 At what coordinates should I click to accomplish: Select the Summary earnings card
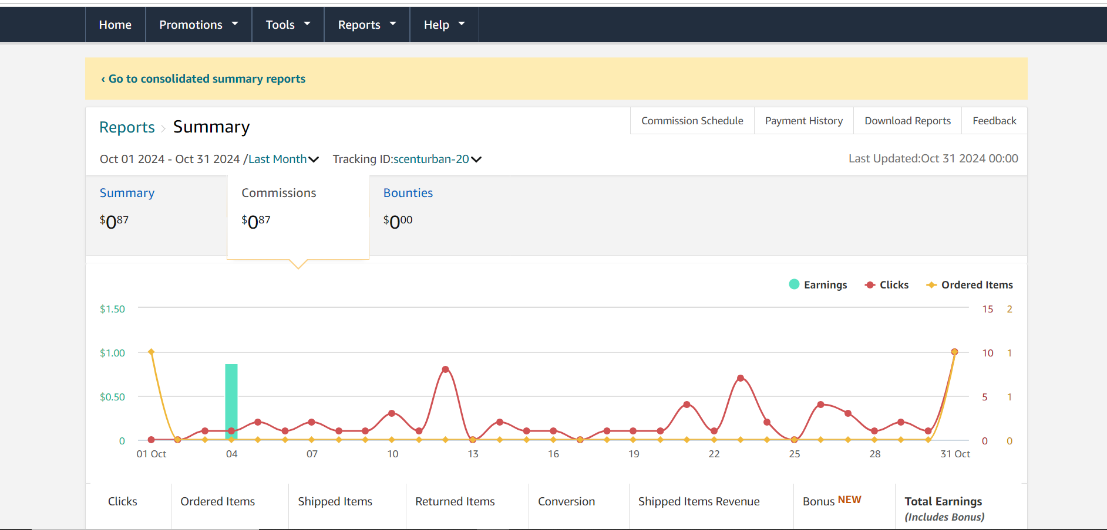[156, 215]
